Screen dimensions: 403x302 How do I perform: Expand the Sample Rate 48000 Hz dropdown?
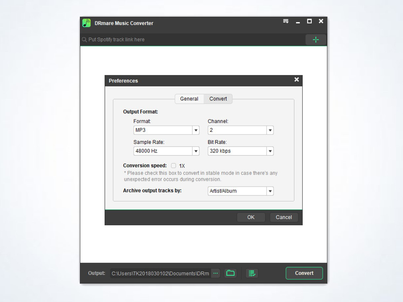pyautogui.click(x=166, y=151)
